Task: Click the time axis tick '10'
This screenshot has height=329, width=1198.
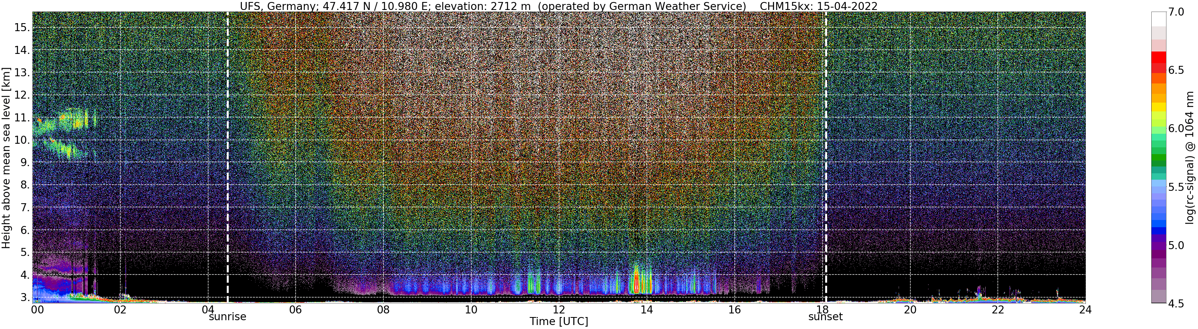Action: (471, 310)
